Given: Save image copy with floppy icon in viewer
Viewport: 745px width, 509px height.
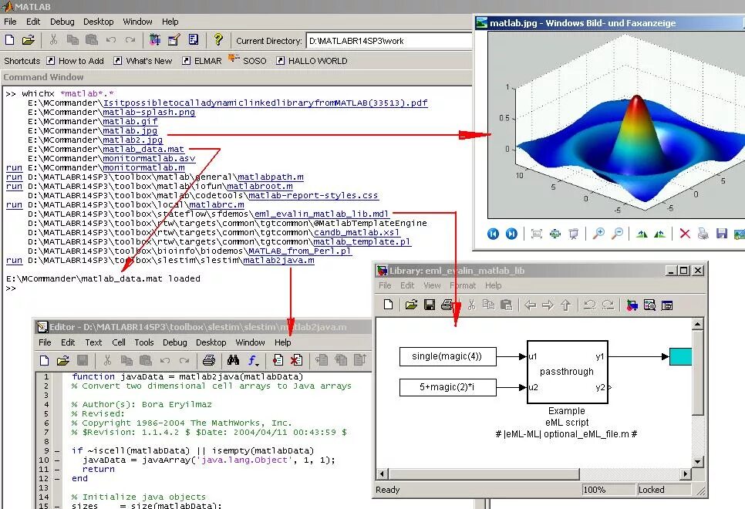Looking at the screenshot, I should click(x=722, y=234).
